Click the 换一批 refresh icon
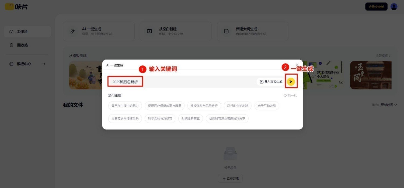This screenshot has width=404, height=188. [285, 95]
